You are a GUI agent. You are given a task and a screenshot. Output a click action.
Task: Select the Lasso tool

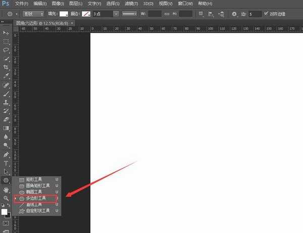click(x=6, y=50)
